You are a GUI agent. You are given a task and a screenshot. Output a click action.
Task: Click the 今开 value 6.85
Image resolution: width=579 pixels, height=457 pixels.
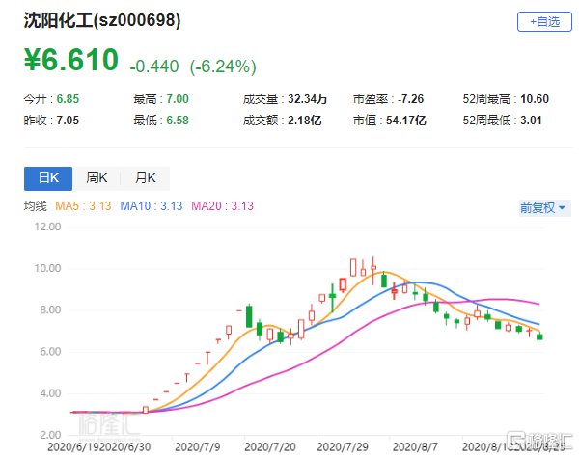68,99
